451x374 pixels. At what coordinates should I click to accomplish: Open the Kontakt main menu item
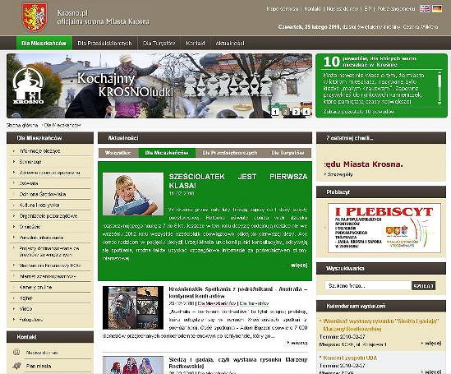[x=196, y=43]
